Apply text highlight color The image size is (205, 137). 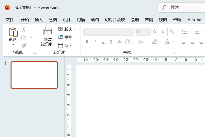pos(155,42)
